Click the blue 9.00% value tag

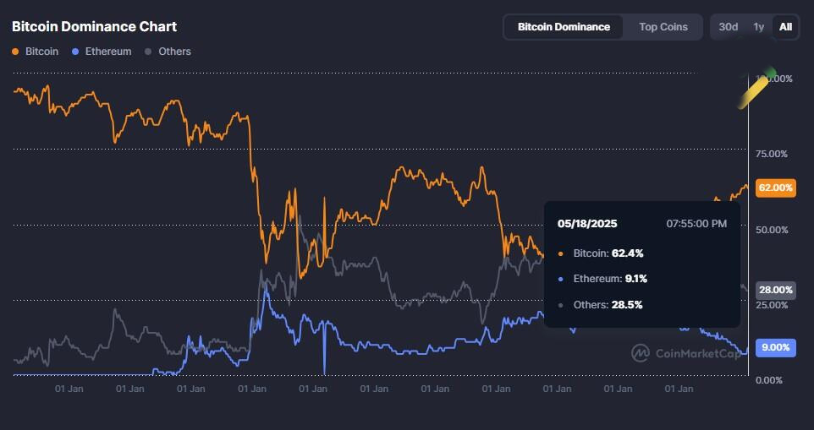coord(775,347)
